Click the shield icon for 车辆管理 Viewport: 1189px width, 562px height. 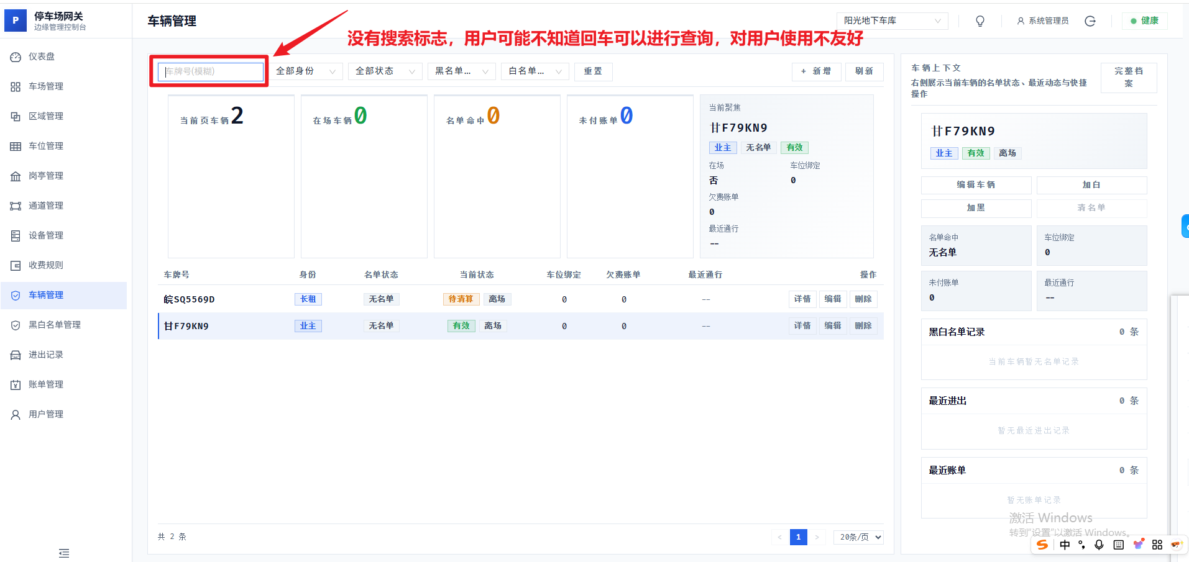[x=16, y=296]
